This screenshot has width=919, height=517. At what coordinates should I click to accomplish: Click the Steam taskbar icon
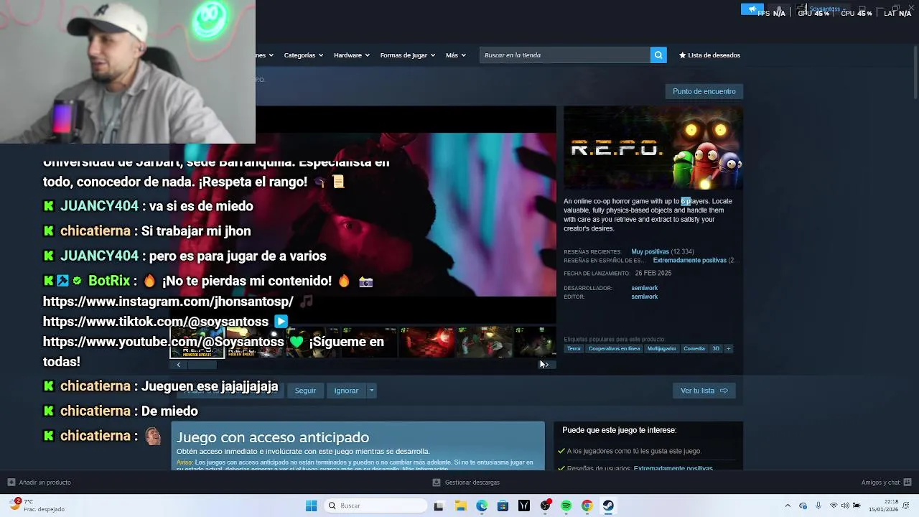(608, 506)
